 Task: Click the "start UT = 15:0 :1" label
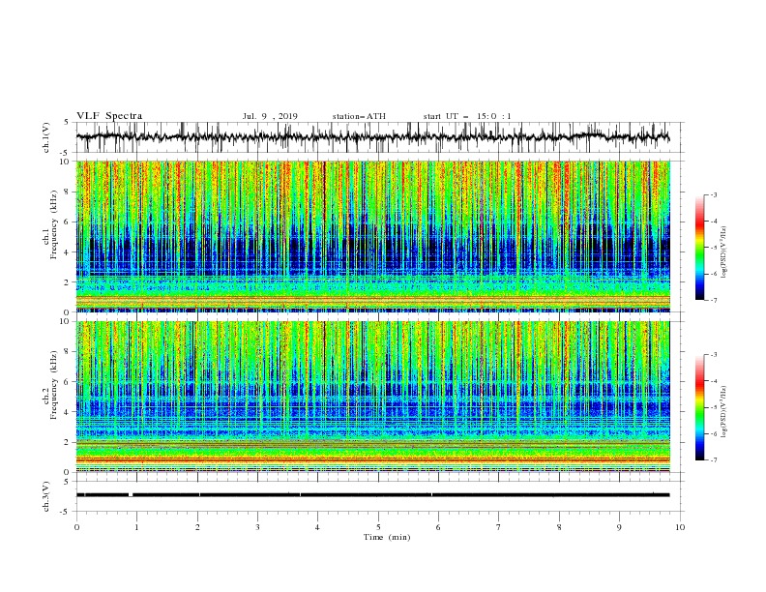(467, 116)
